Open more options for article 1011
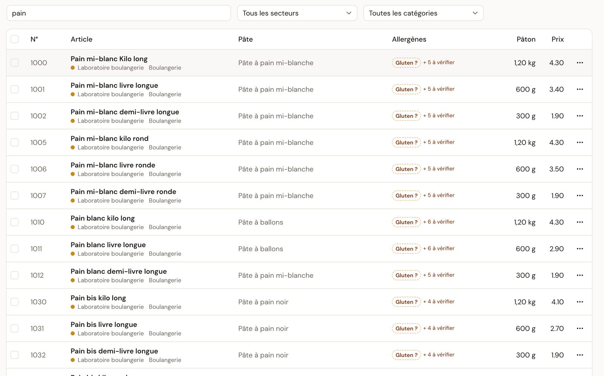604x376 pixels. click(x=580, y=248)
